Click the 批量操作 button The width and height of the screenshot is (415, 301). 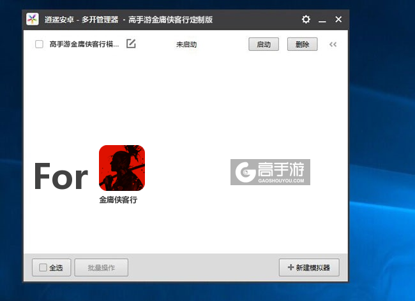[x=102, y=267]
